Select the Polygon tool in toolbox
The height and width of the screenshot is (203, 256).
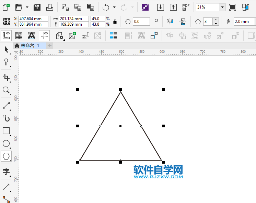[6, 156]
